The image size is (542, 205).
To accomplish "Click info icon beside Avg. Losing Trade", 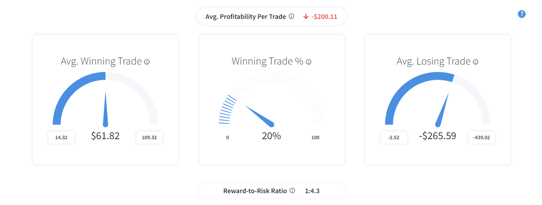I will click(476, 62).
